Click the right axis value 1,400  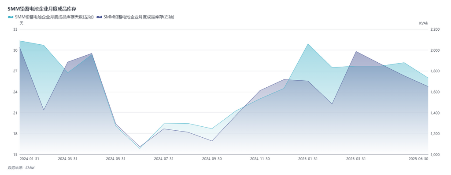tap(435, 113)
